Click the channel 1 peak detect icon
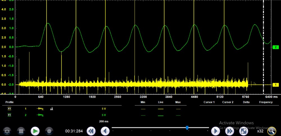Screen dimensions: 281x136 (52, 109)
